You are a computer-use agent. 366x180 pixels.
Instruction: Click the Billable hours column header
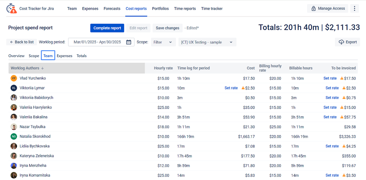301,68
